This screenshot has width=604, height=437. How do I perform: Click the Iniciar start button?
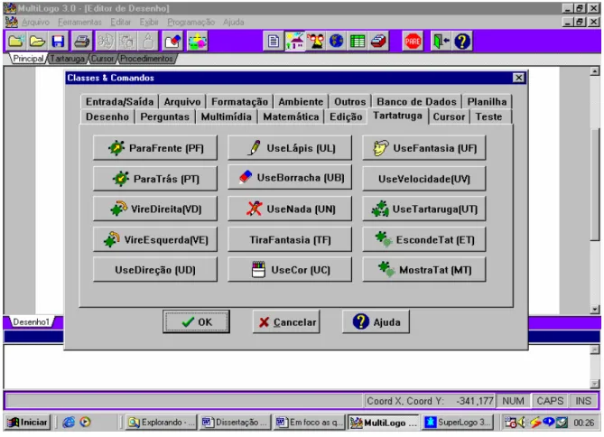28,423
